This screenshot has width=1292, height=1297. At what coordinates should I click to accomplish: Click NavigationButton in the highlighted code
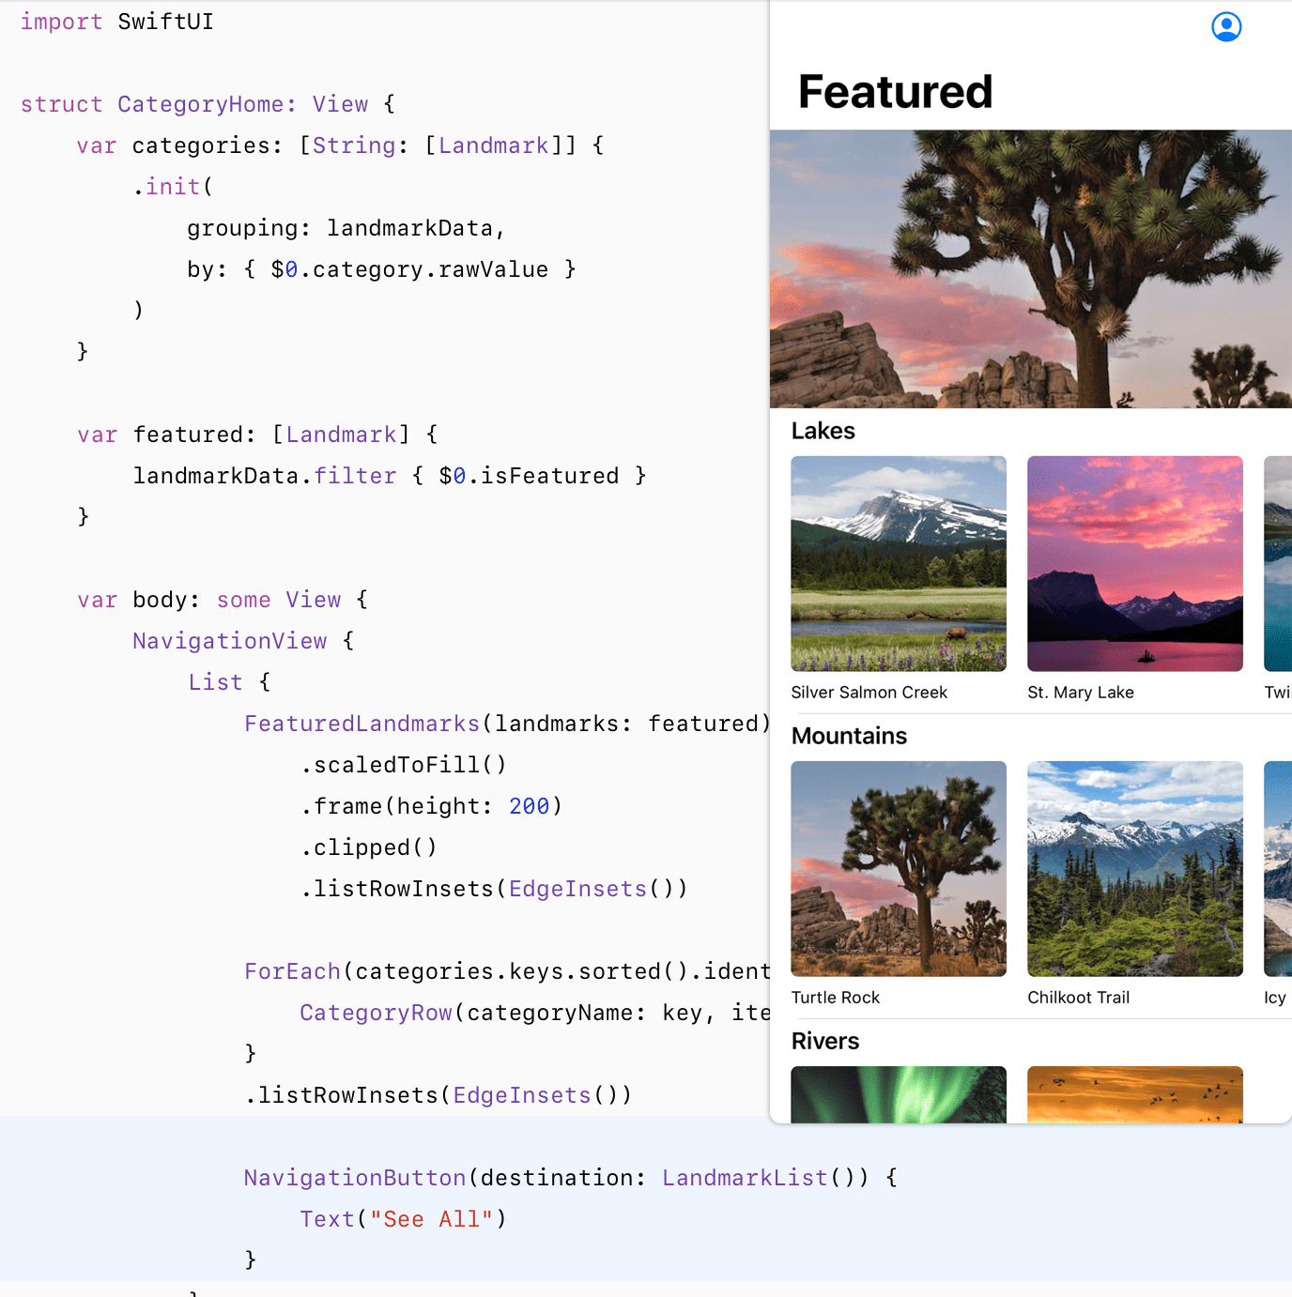(x=355, y=1178)
